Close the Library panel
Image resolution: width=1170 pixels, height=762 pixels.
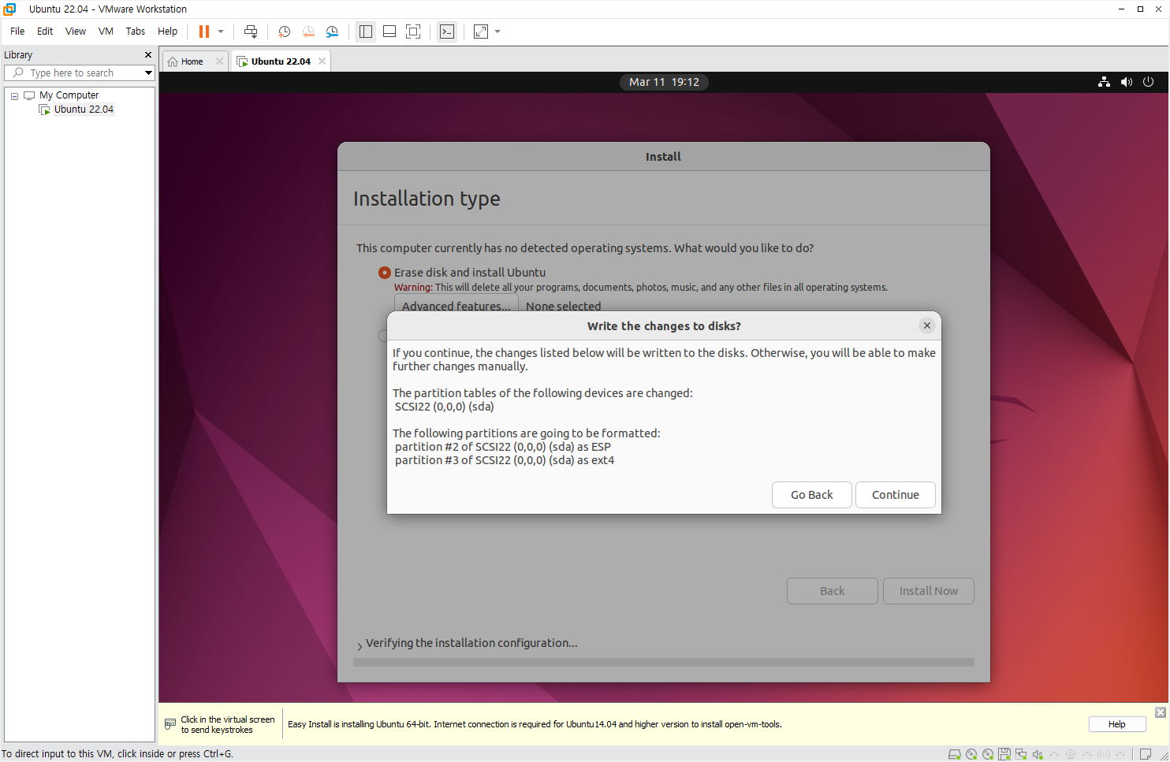147,55
